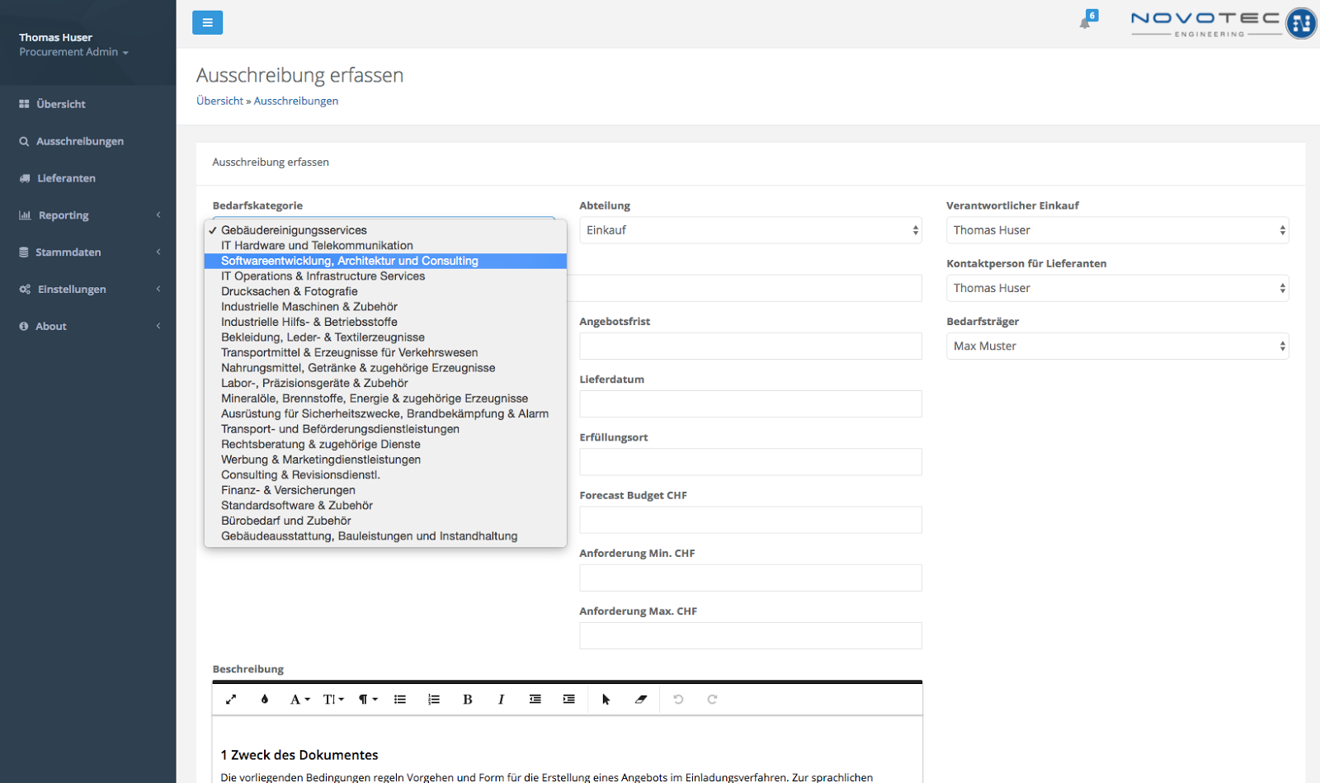The height and width of the screenshot is (783, 1320).
Task: Expand the Reporting sidebar menu
Action: click(87, 215)
